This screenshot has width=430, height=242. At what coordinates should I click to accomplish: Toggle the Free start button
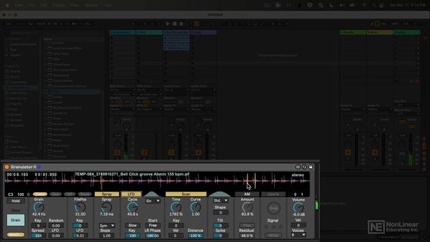pos(153,226)
